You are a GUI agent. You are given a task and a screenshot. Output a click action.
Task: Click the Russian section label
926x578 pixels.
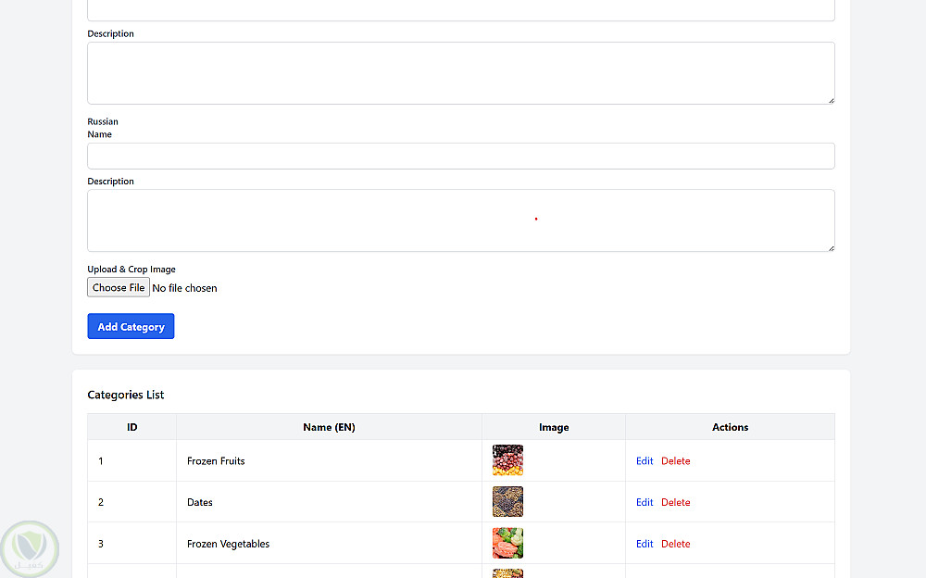pyautogui.click(x=103, y=121)
